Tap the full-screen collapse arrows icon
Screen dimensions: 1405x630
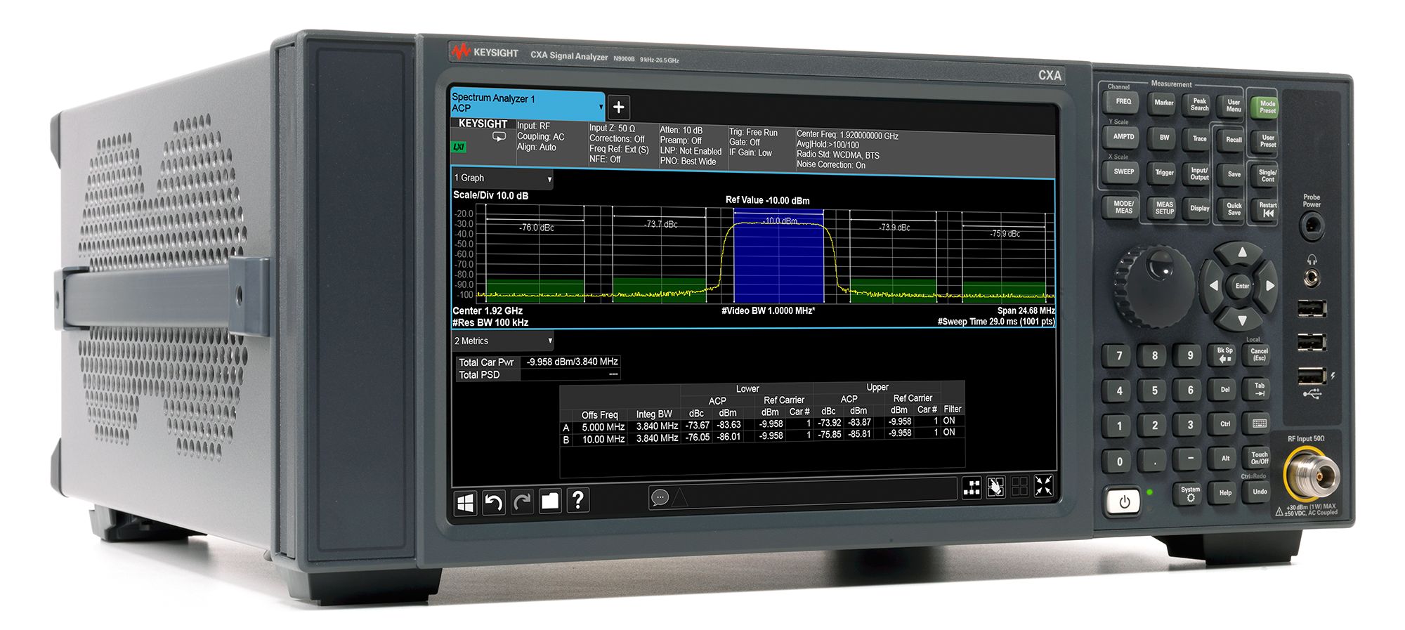tap(1043, 485)
